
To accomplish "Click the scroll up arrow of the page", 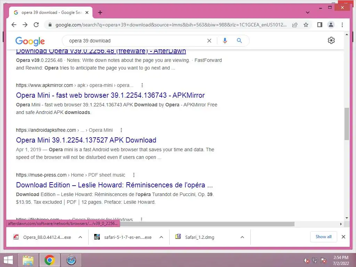I will (347, 34).
